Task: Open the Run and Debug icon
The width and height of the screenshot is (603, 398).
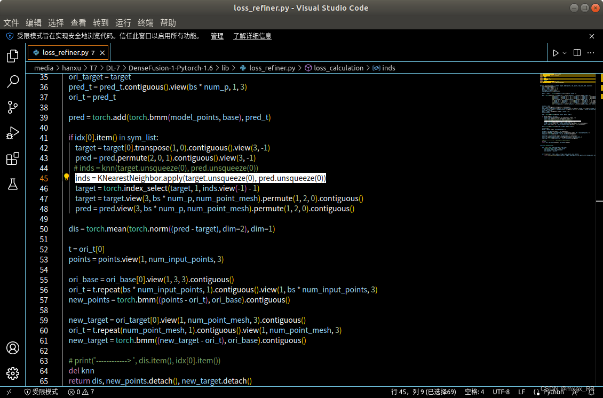Action: [x=13, y=133]
